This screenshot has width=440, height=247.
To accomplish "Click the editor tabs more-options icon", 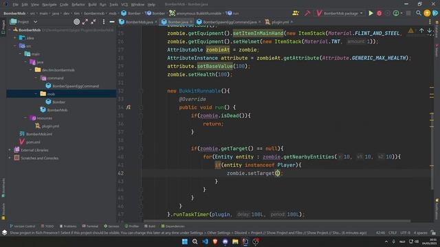I will [x=430, y=21].
